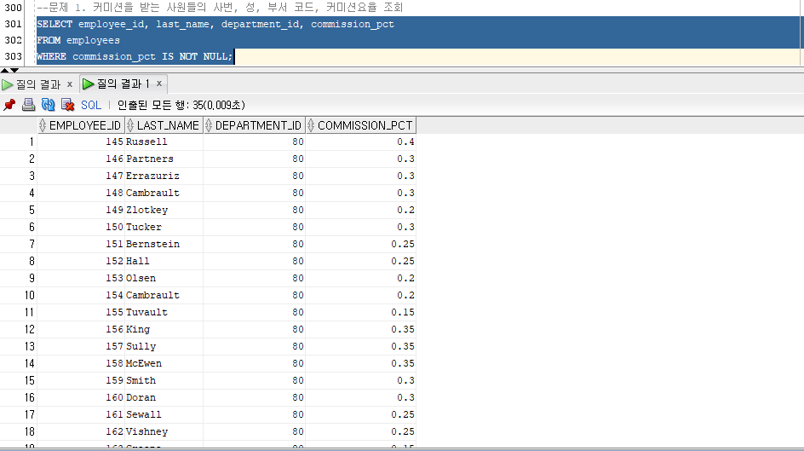
Task: Click the collapse up arrow on splitter
Action: pyautogui.click(x=4, y=70)
